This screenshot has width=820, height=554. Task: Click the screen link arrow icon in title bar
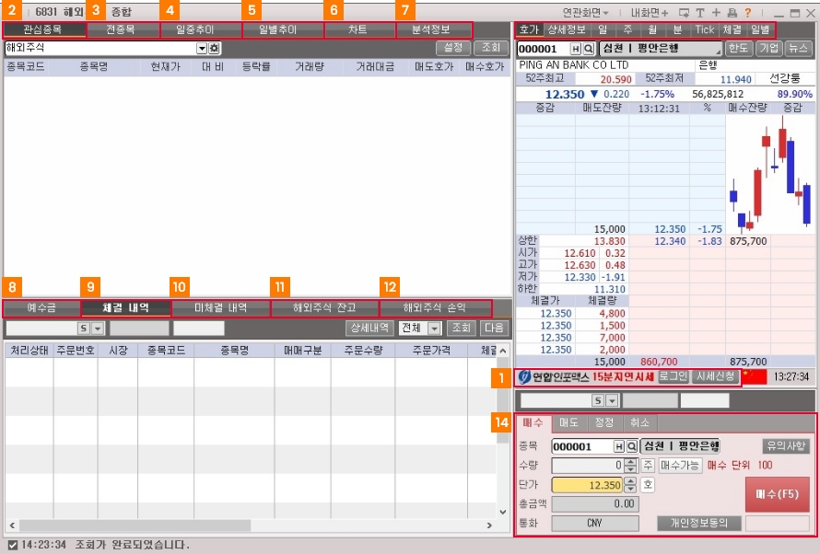[684, 13]
